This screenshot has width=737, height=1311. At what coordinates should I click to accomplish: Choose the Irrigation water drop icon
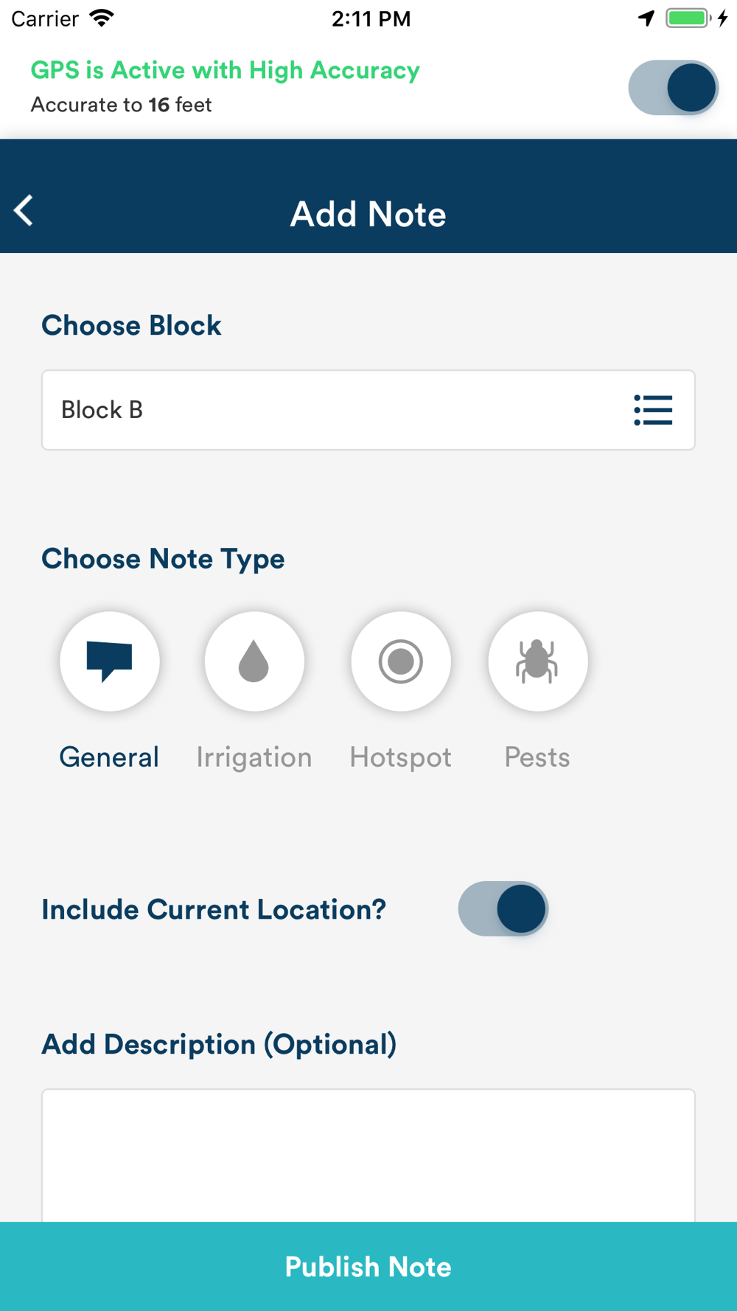254,661
